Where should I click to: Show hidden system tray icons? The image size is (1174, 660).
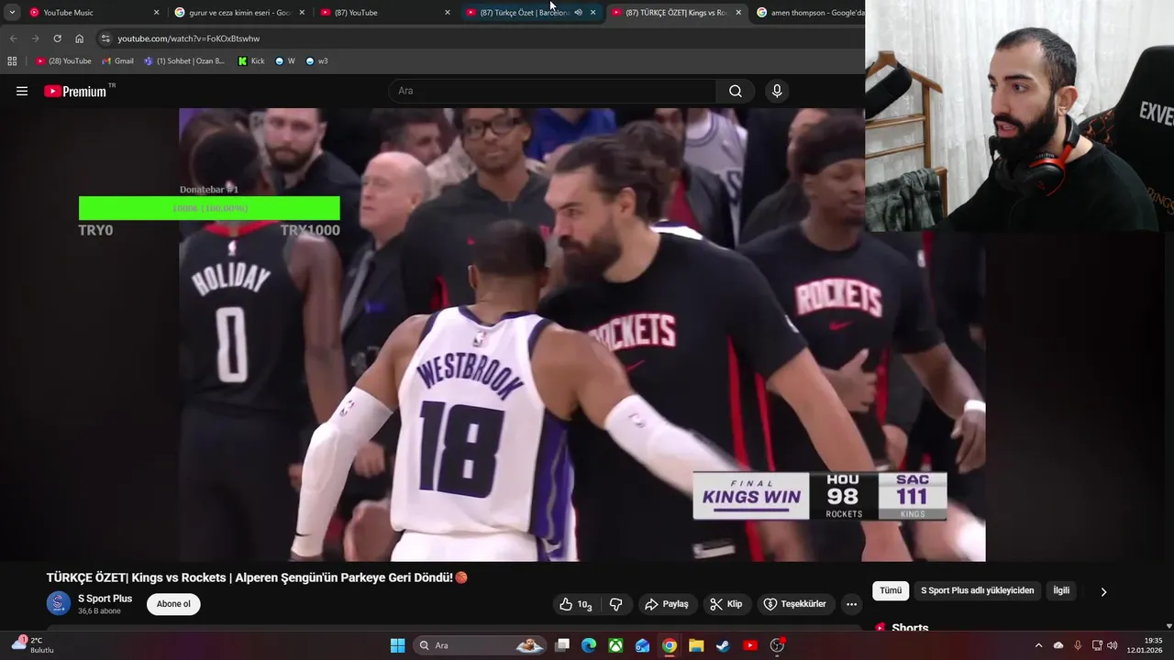pos(1038,645)
